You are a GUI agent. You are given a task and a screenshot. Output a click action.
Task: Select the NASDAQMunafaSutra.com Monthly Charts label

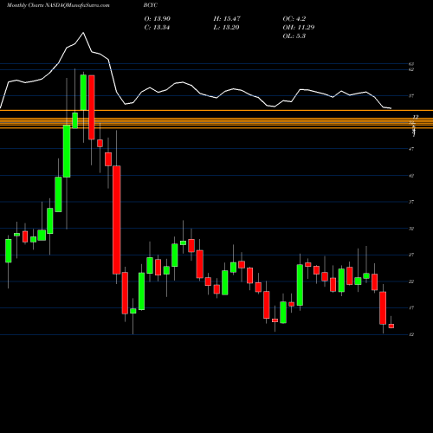pyautogui.click(x=58, y=5)
